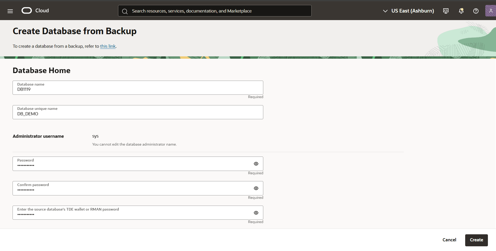Open the Cloud Shell console icon
This screenshot has width=496, height=251.
click(x=445, y=11)
